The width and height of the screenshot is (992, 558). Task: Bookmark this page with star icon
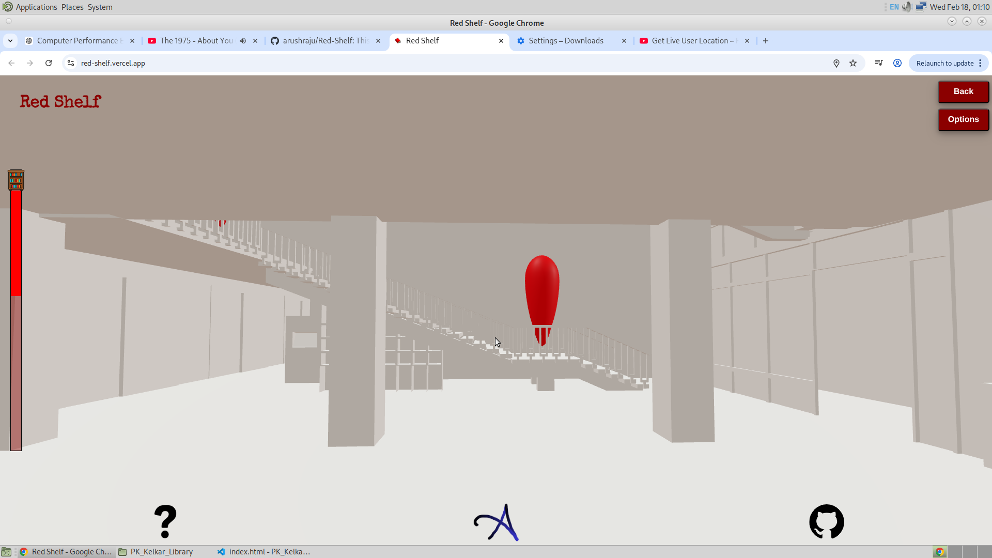[853, 63]
